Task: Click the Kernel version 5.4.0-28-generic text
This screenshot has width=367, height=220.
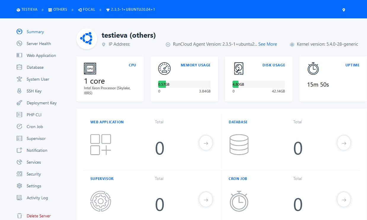Action: point(328,44)
